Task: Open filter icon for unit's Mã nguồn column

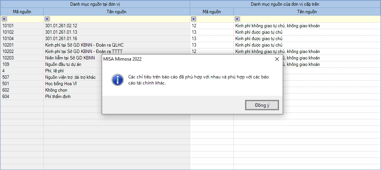Action: point(4,19)
